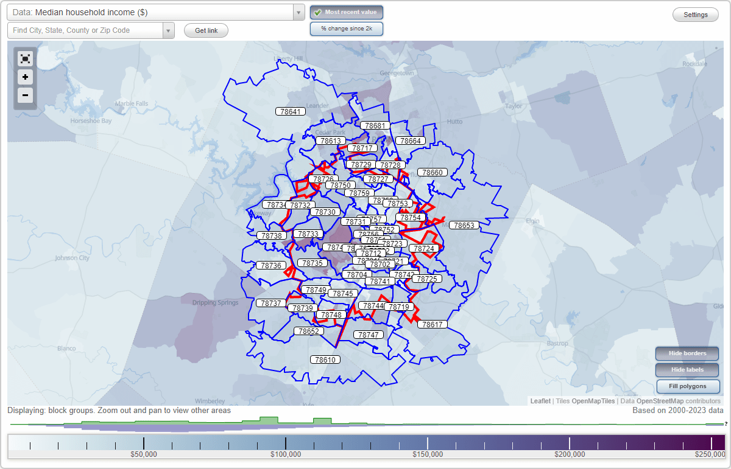Open the OpenMapTiles attribution link
The image size is (731, 469).
[593, 401]
